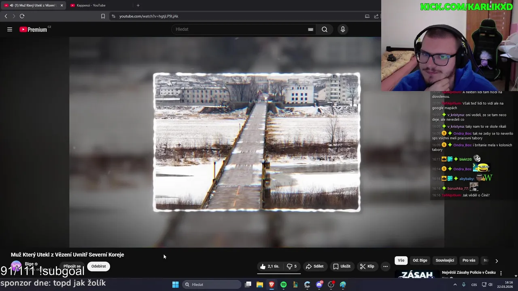518x291 pixels.
Task: Click chat message 'Jak věděl o Číně?'
Action: [476, 195]
